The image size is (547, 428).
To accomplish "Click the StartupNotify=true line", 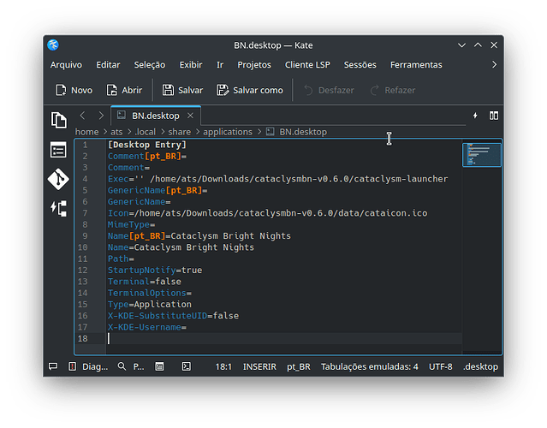I will click(155, 270).
